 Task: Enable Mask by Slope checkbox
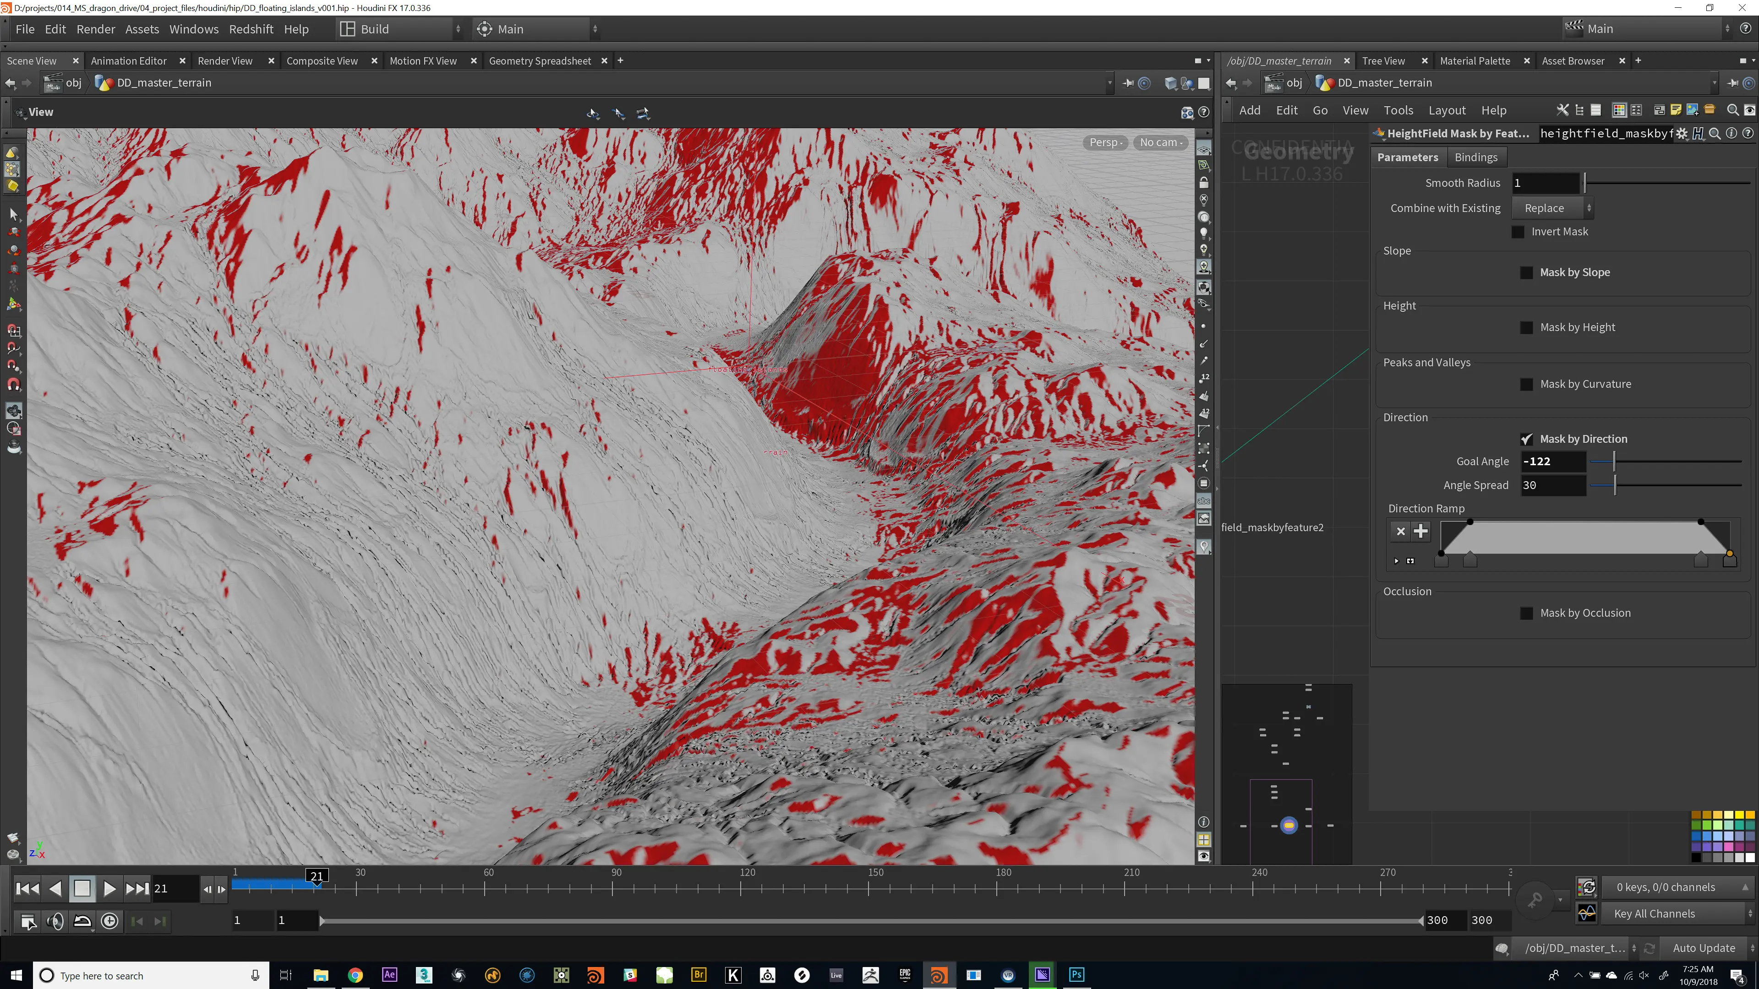(1527, 272)
